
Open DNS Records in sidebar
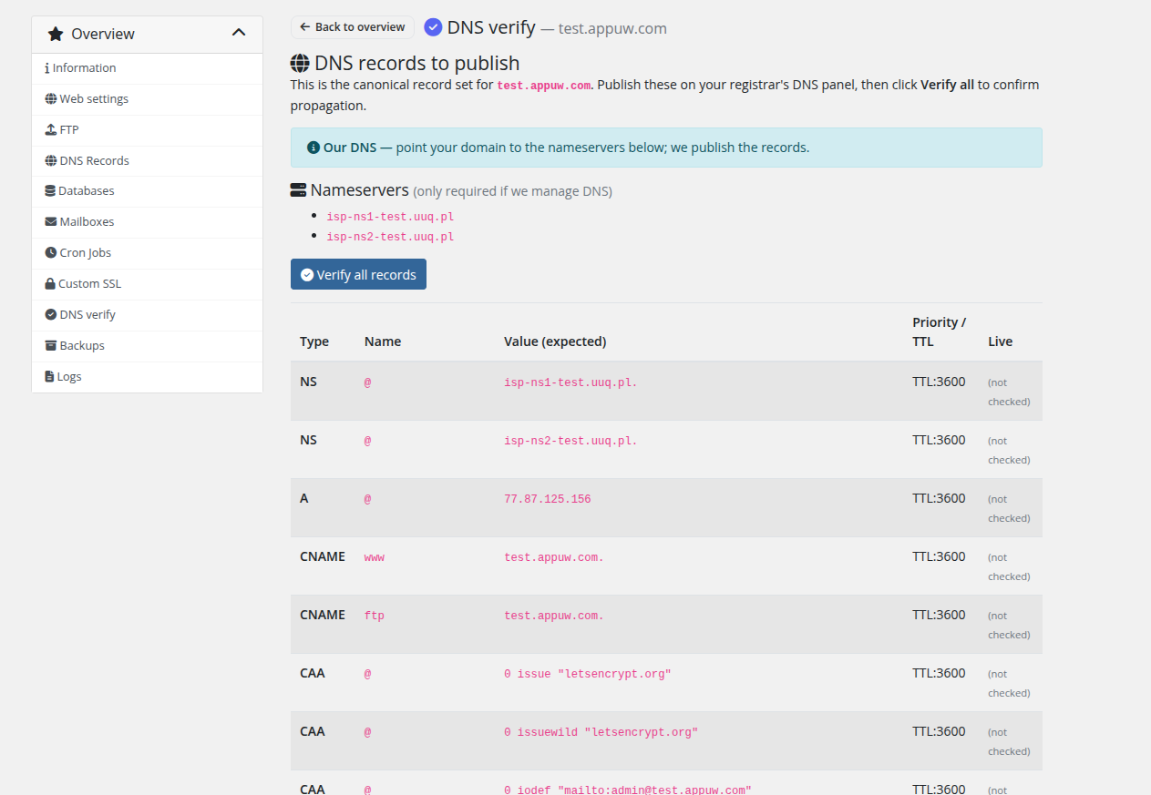(147, 161)
